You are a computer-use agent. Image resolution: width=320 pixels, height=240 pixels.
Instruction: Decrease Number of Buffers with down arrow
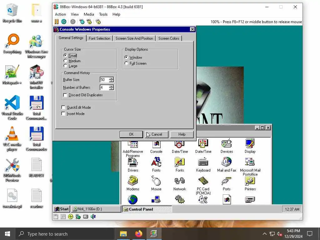(111, 88)
